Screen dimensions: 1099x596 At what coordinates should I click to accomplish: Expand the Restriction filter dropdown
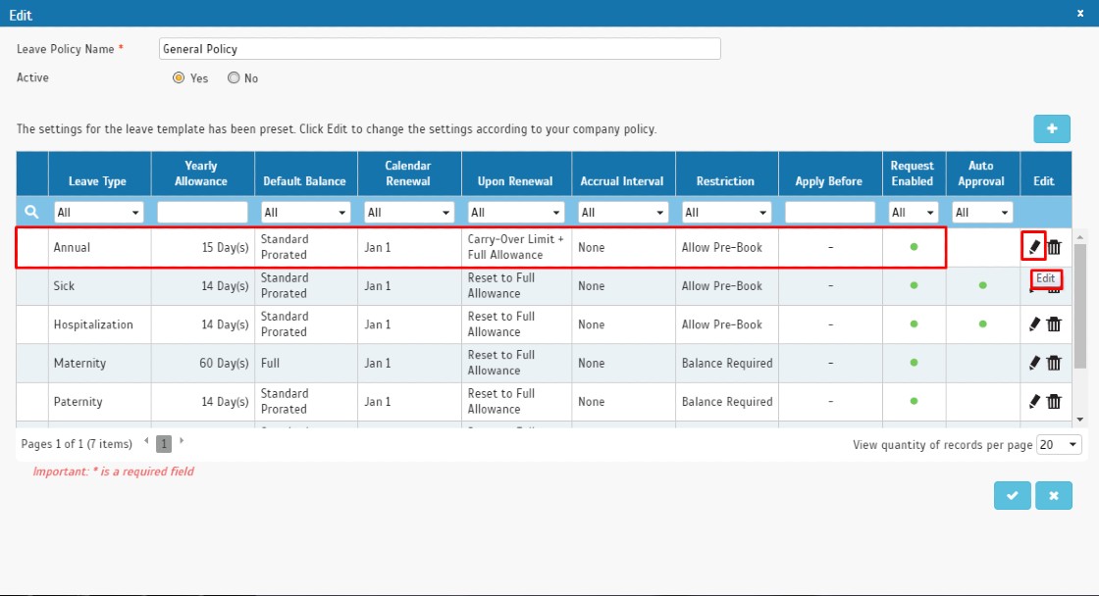[x=726, y=212]
